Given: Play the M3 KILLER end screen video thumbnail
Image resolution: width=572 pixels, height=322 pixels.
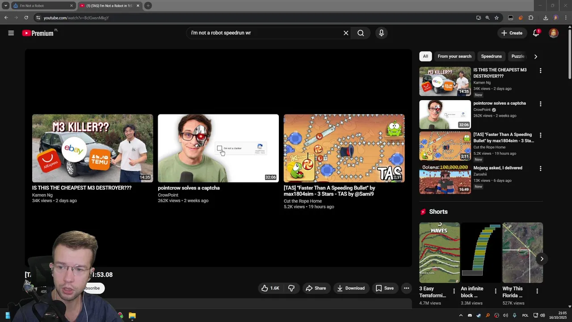Looking at the screenshot, I should click(93, 148).
